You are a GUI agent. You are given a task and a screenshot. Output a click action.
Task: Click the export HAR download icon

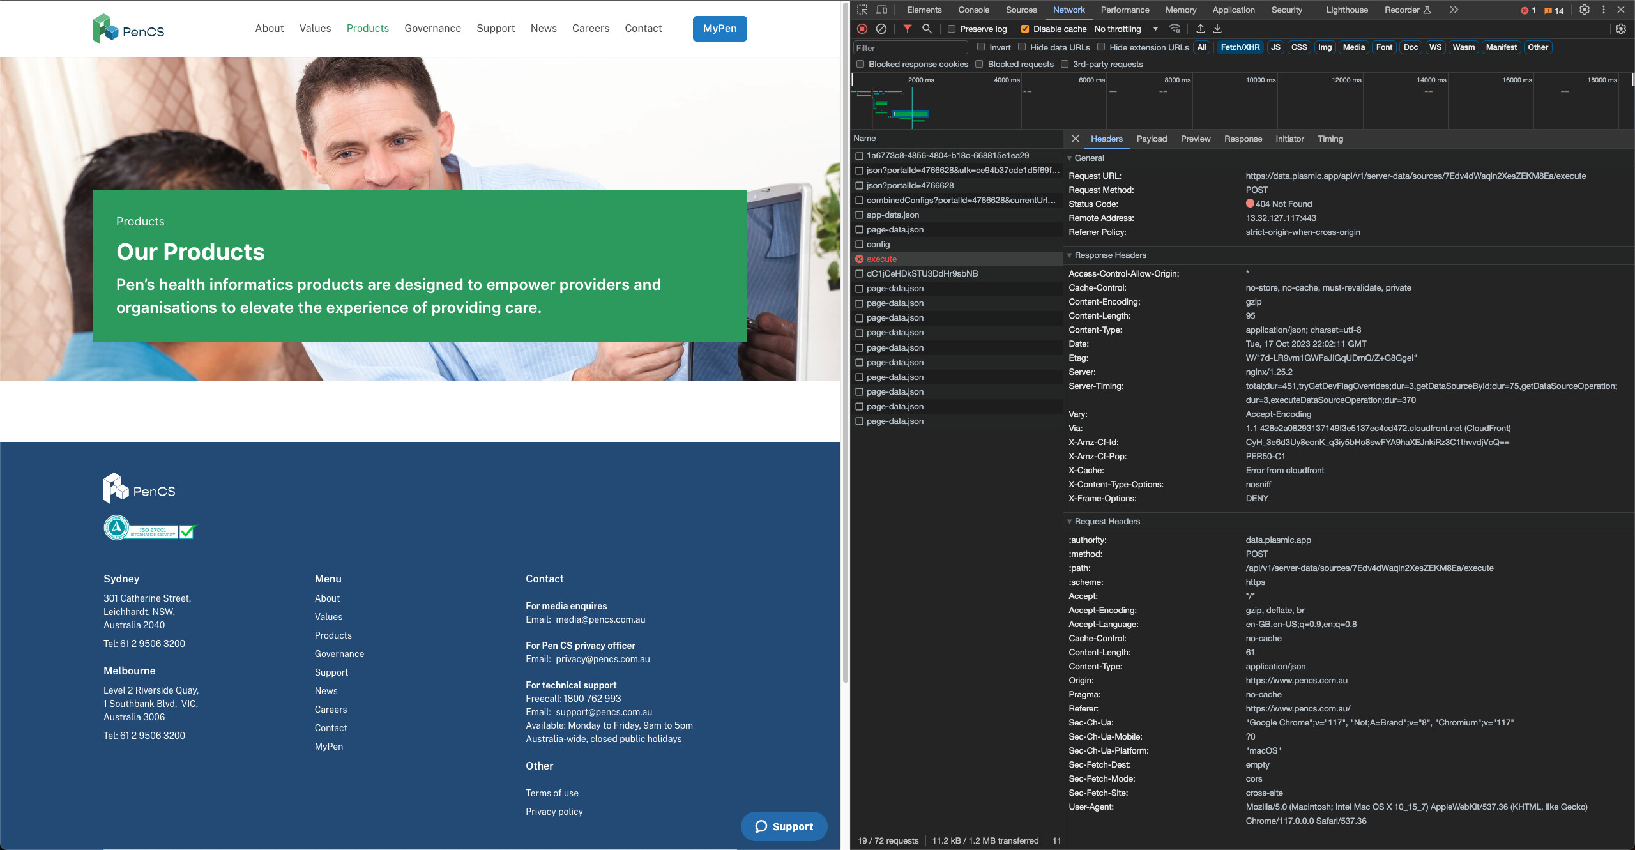click(x=1217, y=29)
